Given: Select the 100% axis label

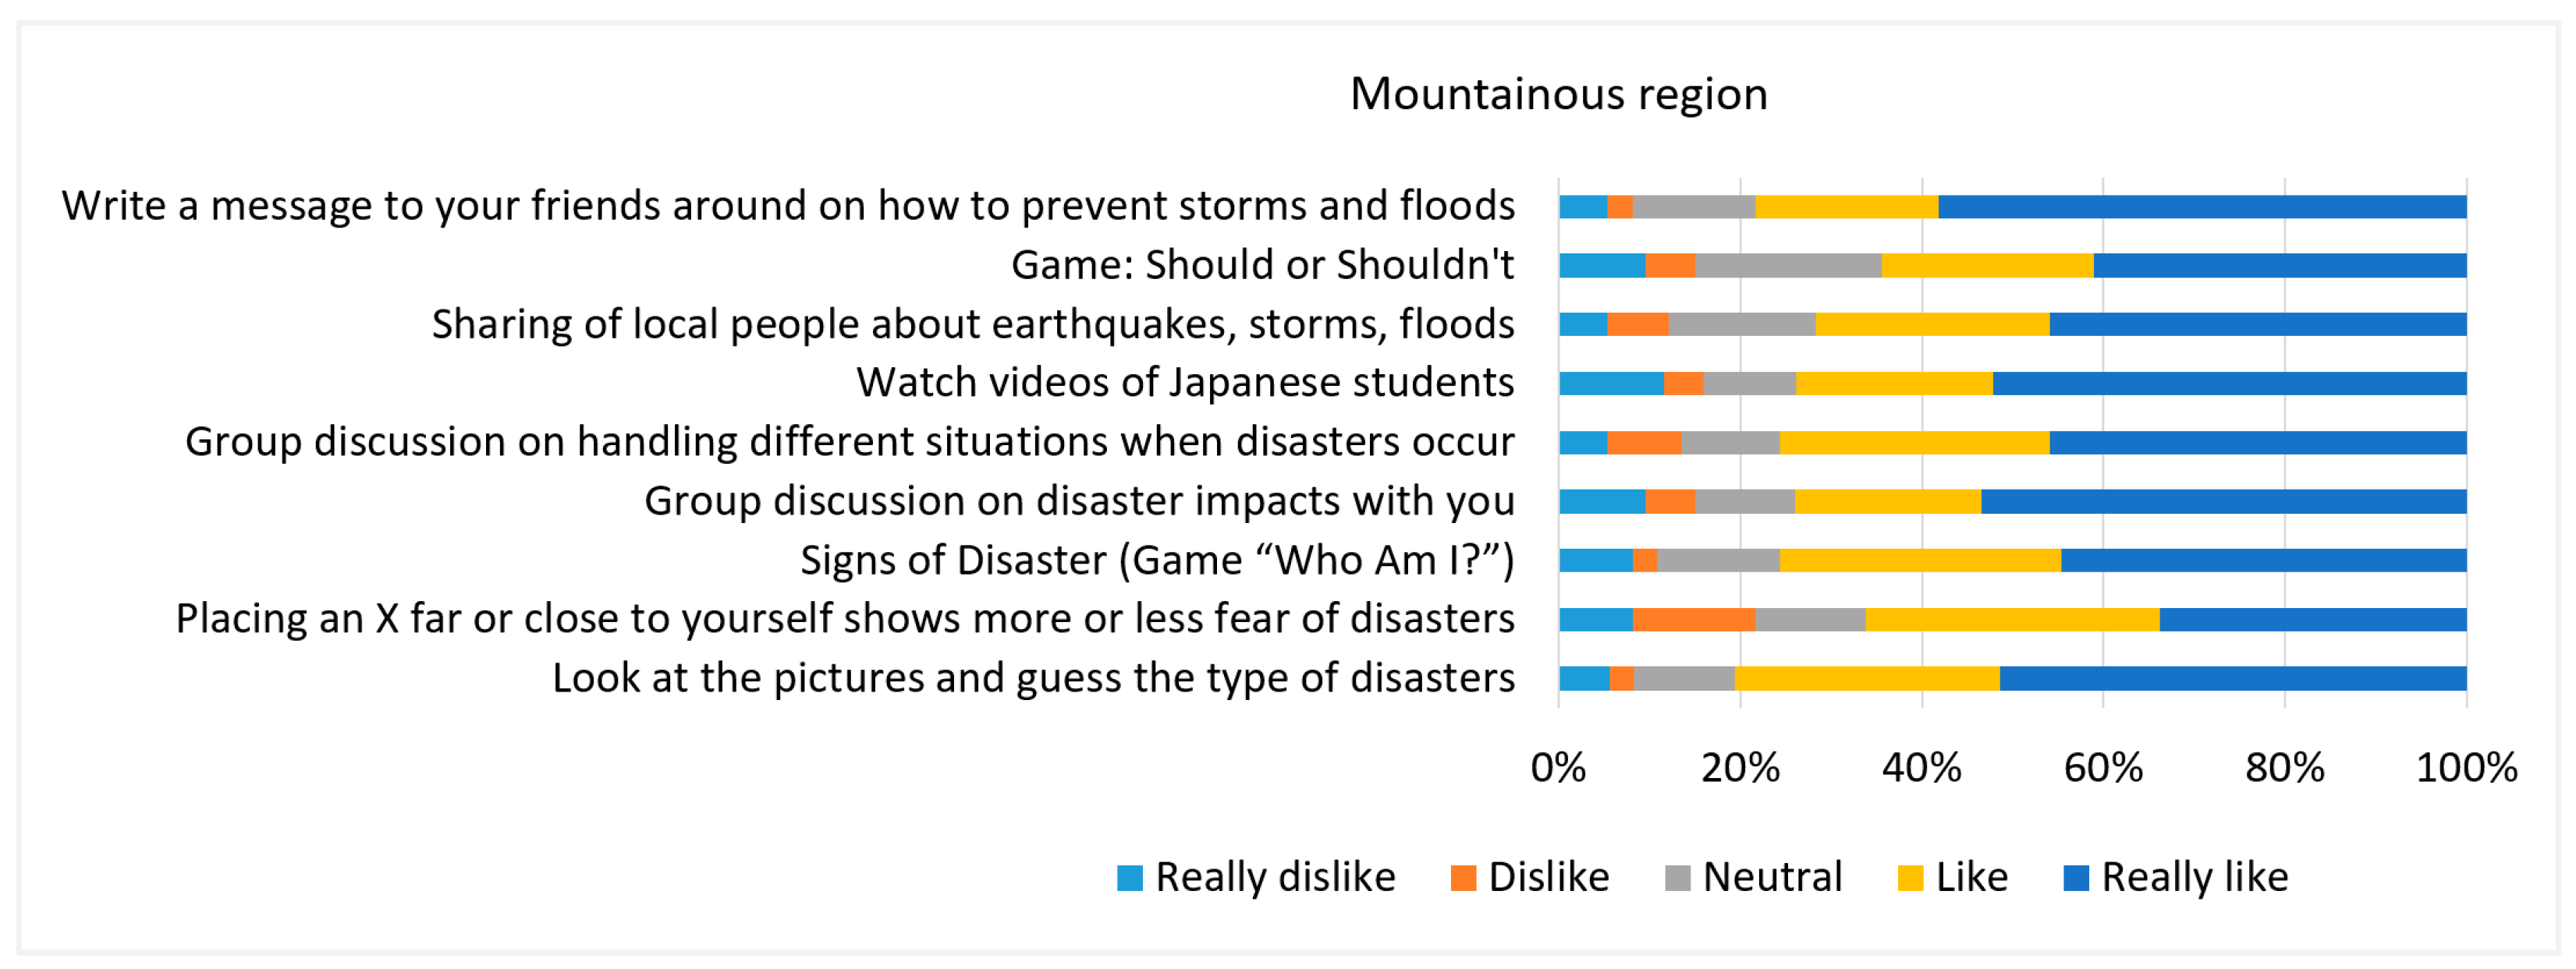Looking at the screenshot, I should click(x=2466, y=768).
